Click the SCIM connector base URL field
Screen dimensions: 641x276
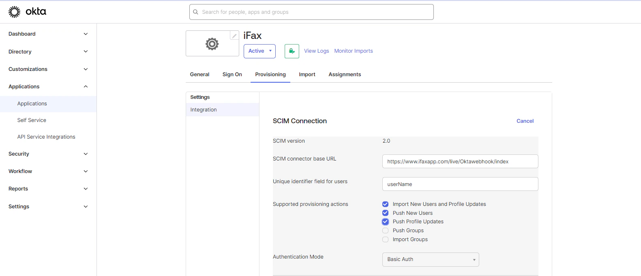coord(460,161)
